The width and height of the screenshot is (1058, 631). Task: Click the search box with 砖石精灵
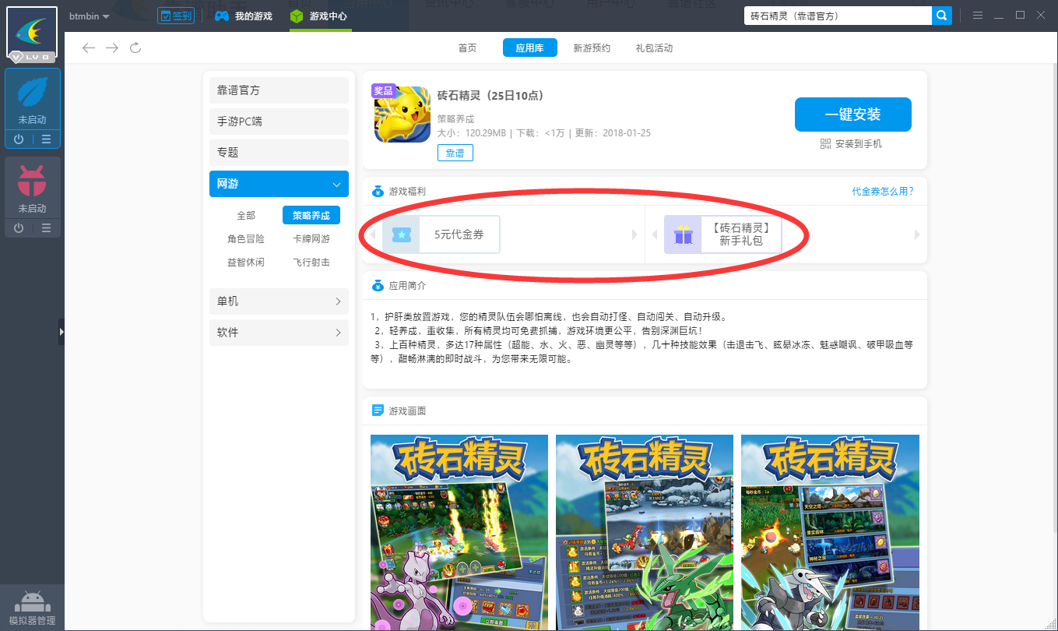[838, 16]
